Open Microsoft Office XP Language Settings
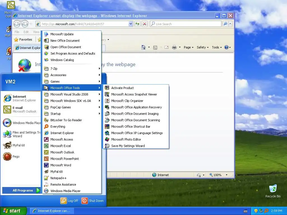 click(136, 133)
